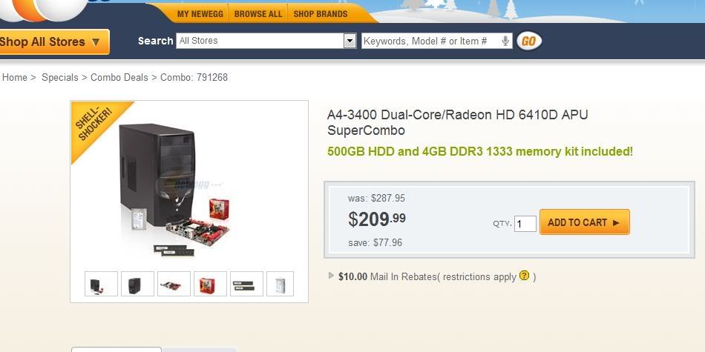The image size is (705, 352).
Task: Select the motherboard thumbnail image
Action: tap(174, 284)
